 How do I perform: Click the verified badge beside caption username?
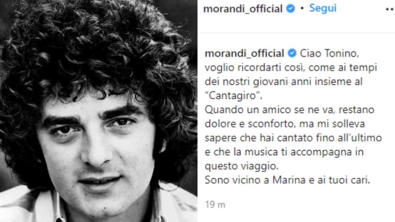pos(292,53)
